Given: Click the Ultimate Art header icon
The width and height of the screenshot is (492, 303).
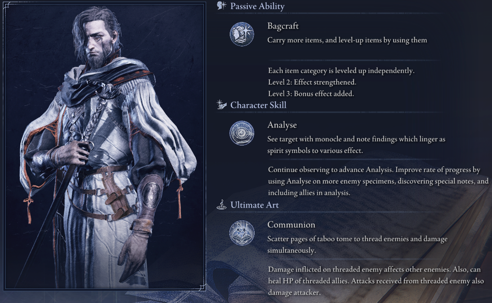Looking at the screenshot, I should click(x=221, y=205).
